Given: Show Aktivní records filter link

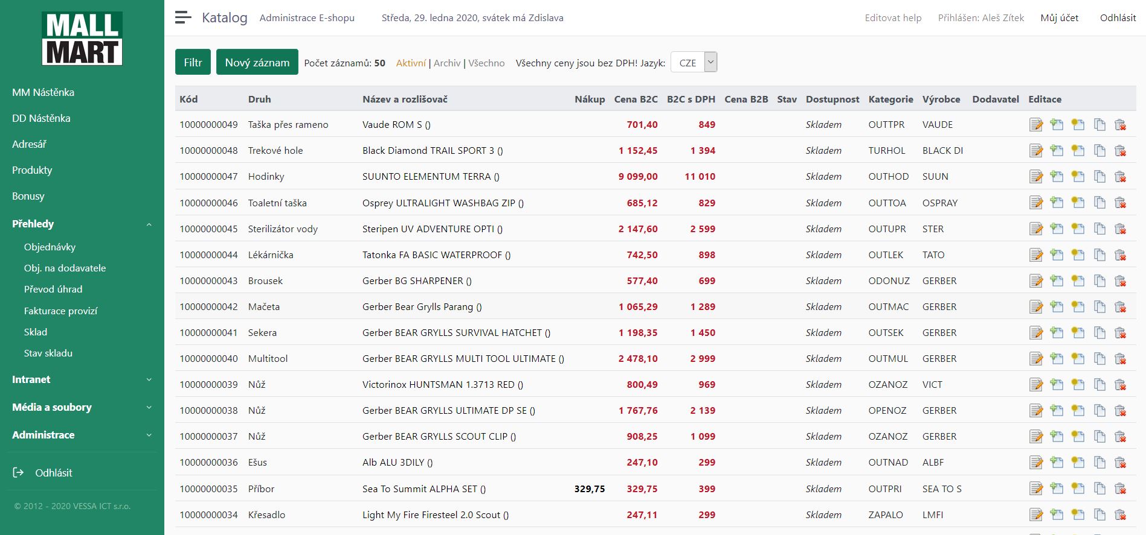Looking at the screenshot, I should click(411, 63).
